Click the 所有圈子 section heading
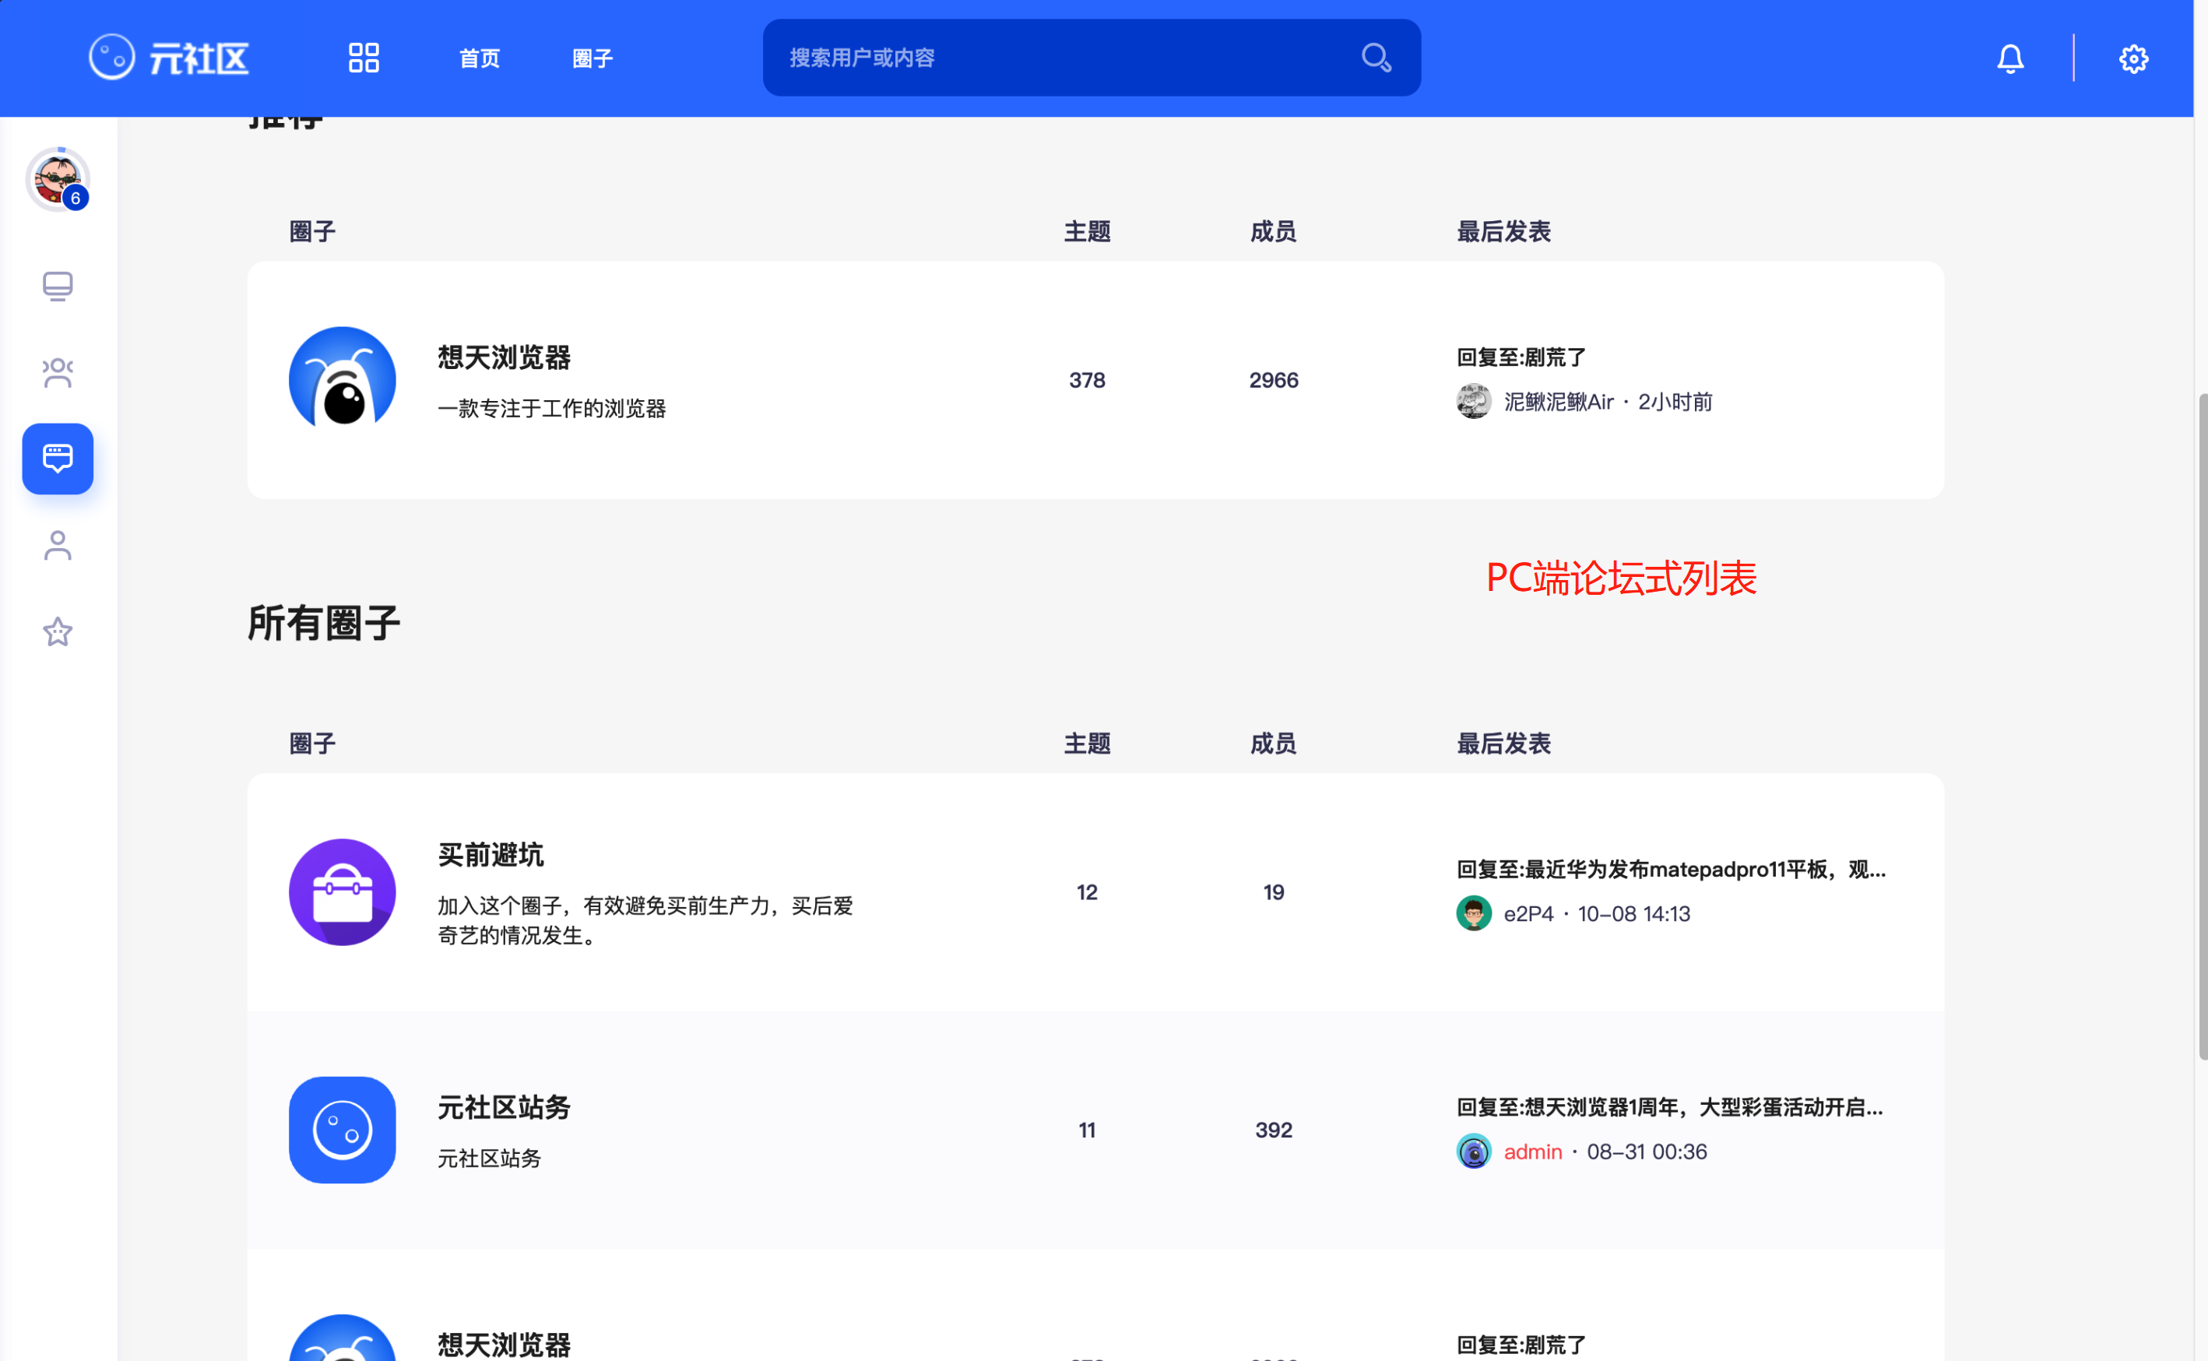 (324, 623)
